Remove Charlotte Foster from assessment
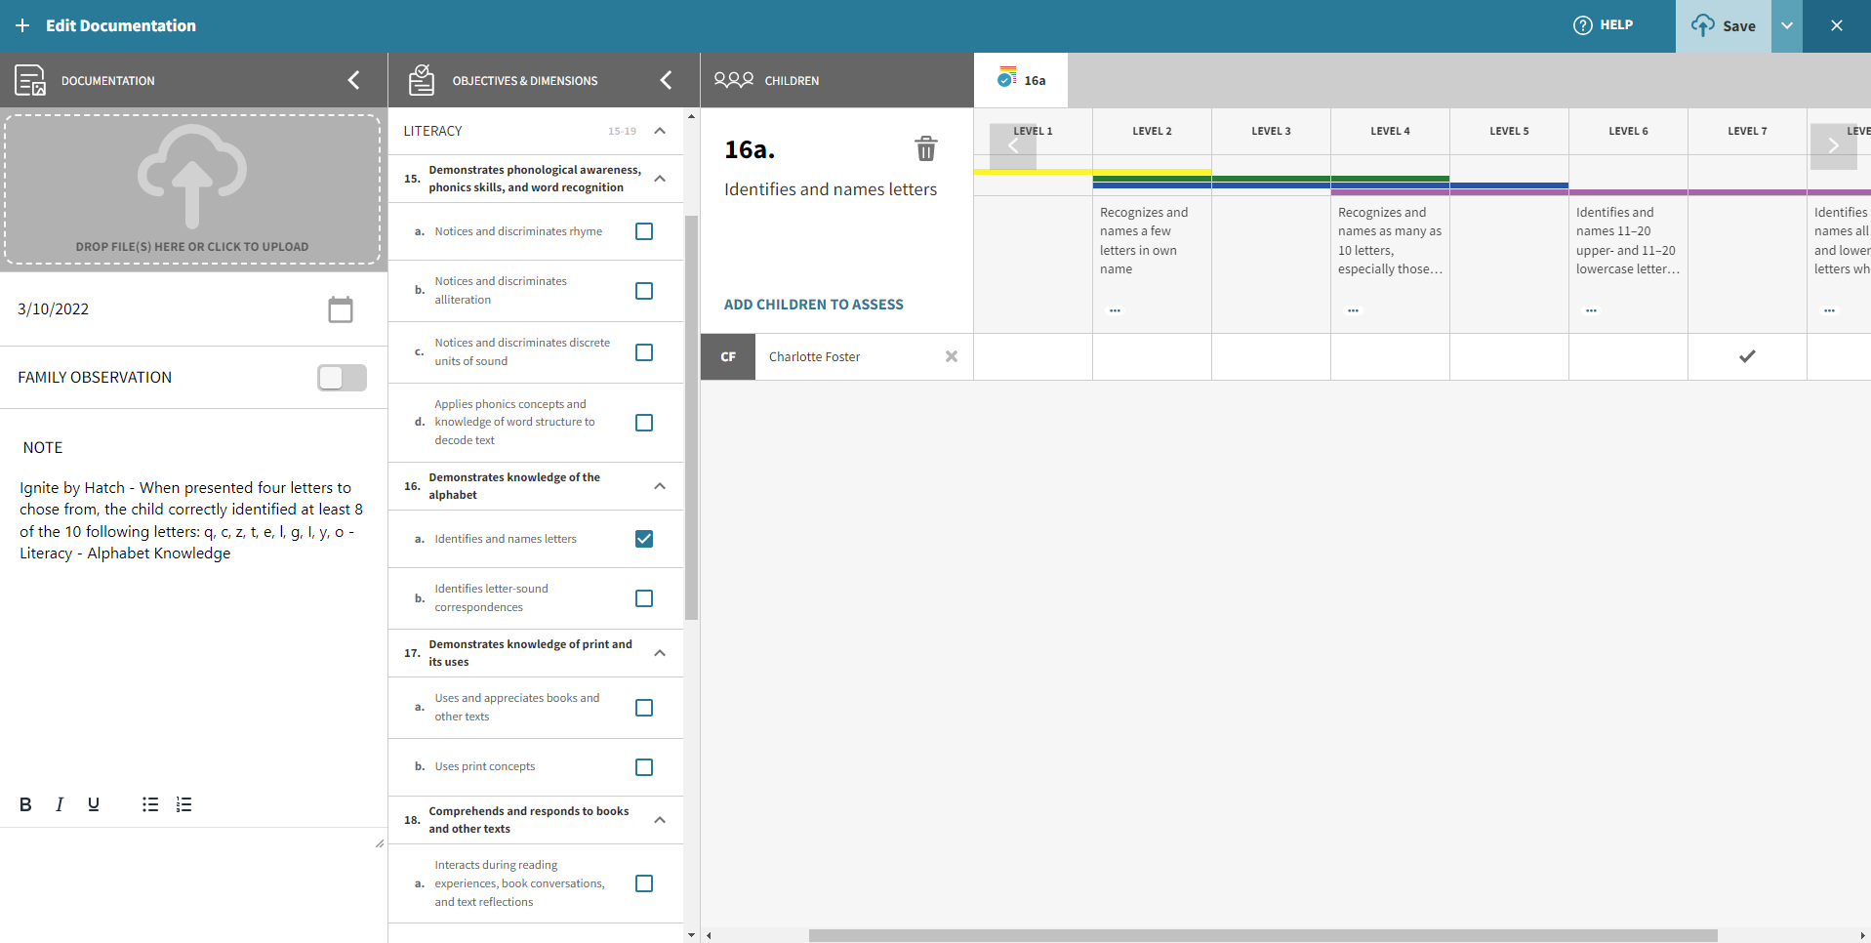The height and width of the screenshot is (943, 1871). (x=951, y=357)
